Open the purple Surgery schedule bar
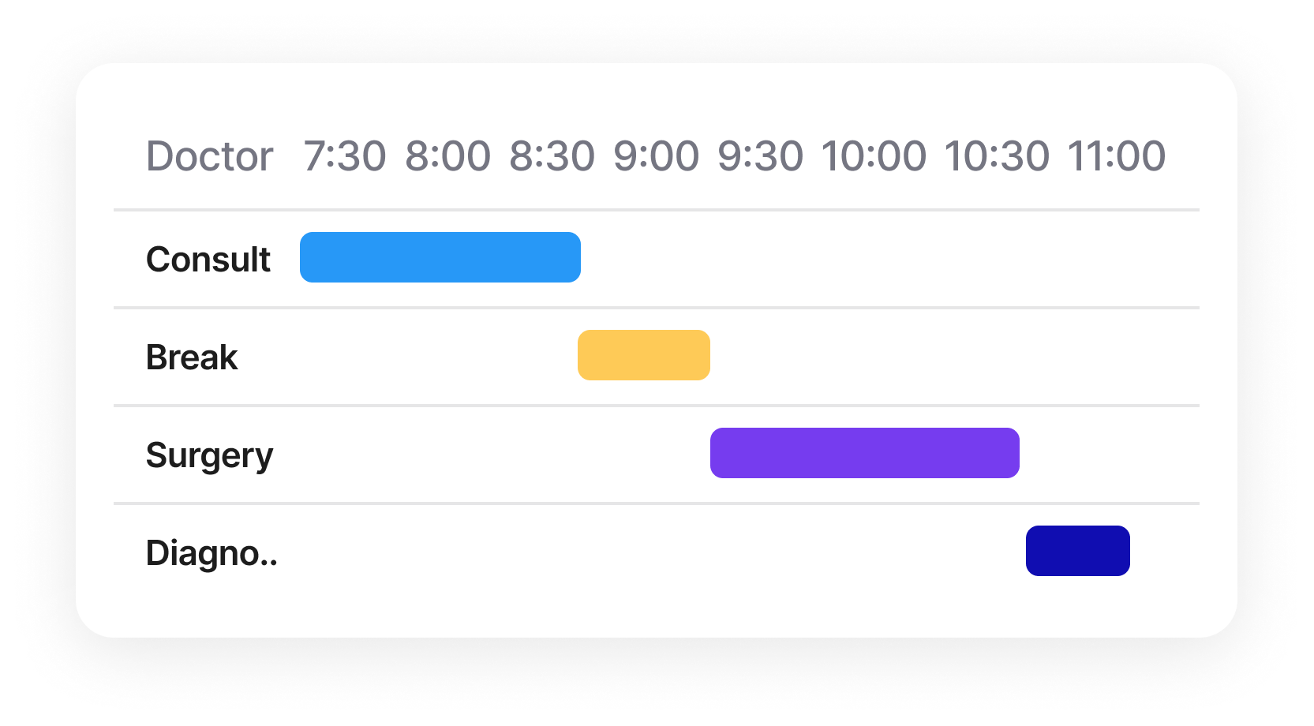This screenshot has height=726, width=1314. click(x=864, y=453)
